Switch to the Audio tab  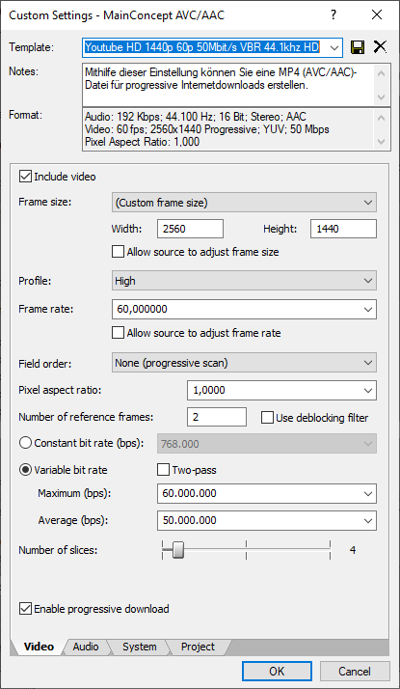(86, 647)
